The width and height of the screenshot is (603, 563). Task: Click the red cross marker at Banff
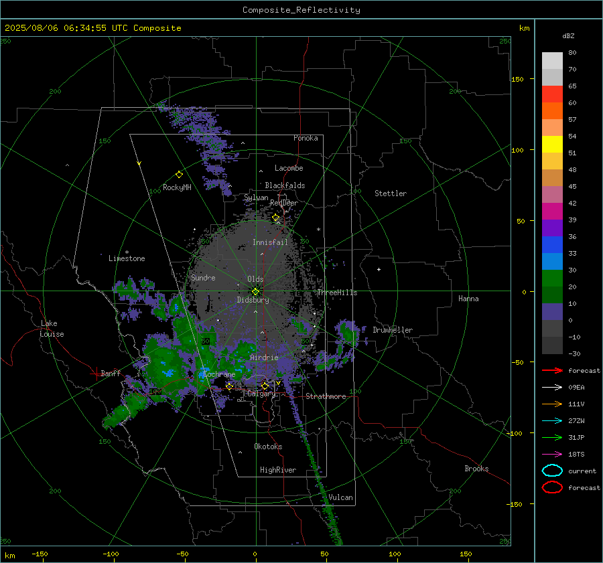96,374
